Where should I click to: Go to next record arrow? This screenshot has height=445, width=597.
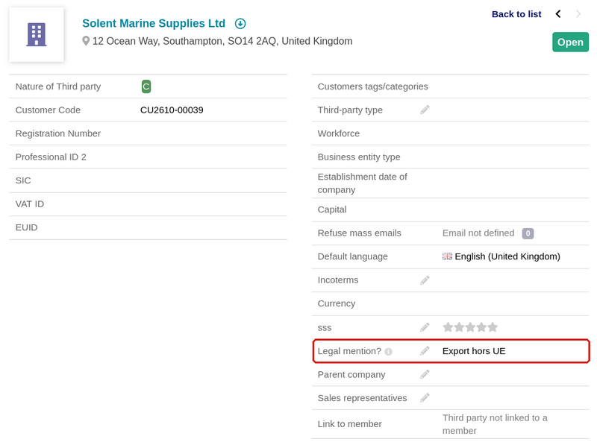click(x=578, y=14)
